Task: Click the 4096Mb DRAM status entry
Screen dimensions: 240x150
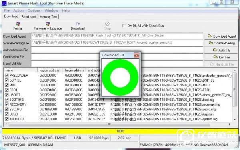Action: [41, 145]
